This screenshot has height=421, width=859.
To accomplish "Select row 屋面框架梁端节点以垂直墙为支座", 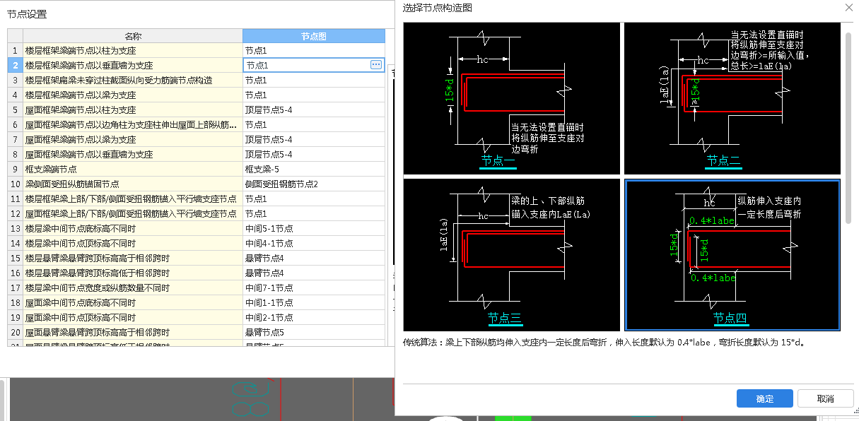I will coord(133,155).
